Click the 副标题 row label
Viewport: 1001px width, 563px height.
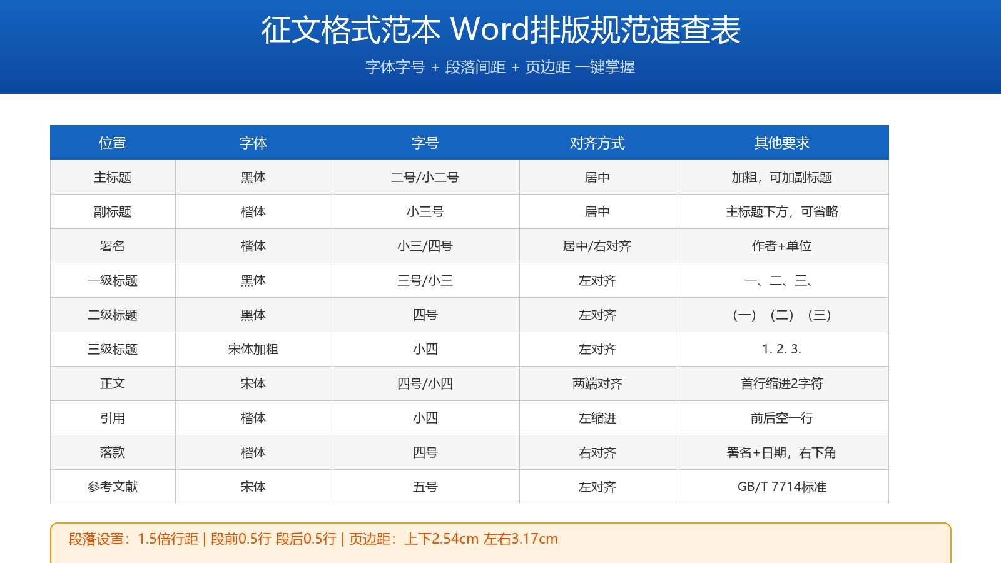tap(113, 211)
